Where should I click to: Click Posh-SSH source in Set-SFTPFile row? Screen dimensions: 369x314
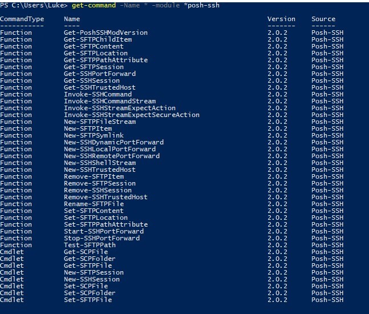point(327,300)
